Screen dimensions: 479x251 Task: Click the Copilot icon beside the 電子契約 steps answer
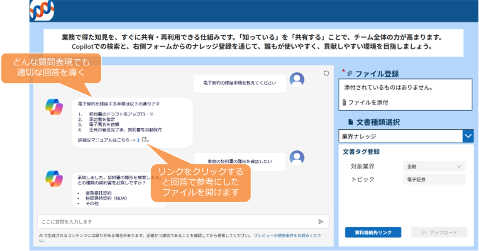[54, 107]
